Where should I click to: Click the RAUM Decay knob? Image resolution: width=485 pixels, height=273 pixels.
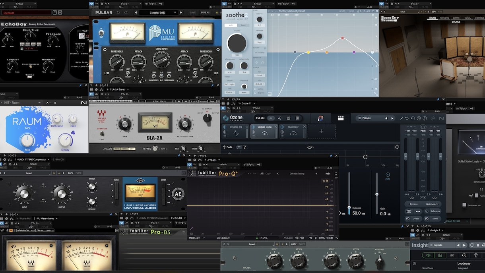click(65, 140)
